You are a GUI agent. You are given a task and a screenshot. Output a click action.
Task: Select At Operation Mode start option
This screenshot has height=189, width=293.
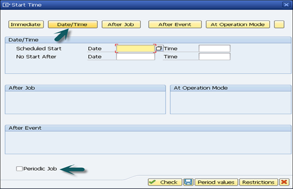point(238,24)
